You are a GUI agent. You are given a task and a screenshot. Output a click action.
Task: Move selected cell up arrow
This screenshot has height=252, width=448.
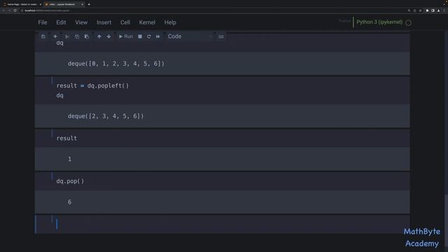(x=99, y=36)
